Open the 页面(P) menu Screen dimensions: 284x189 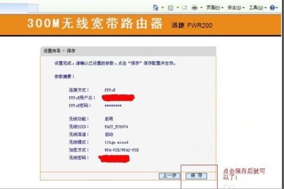215,8
